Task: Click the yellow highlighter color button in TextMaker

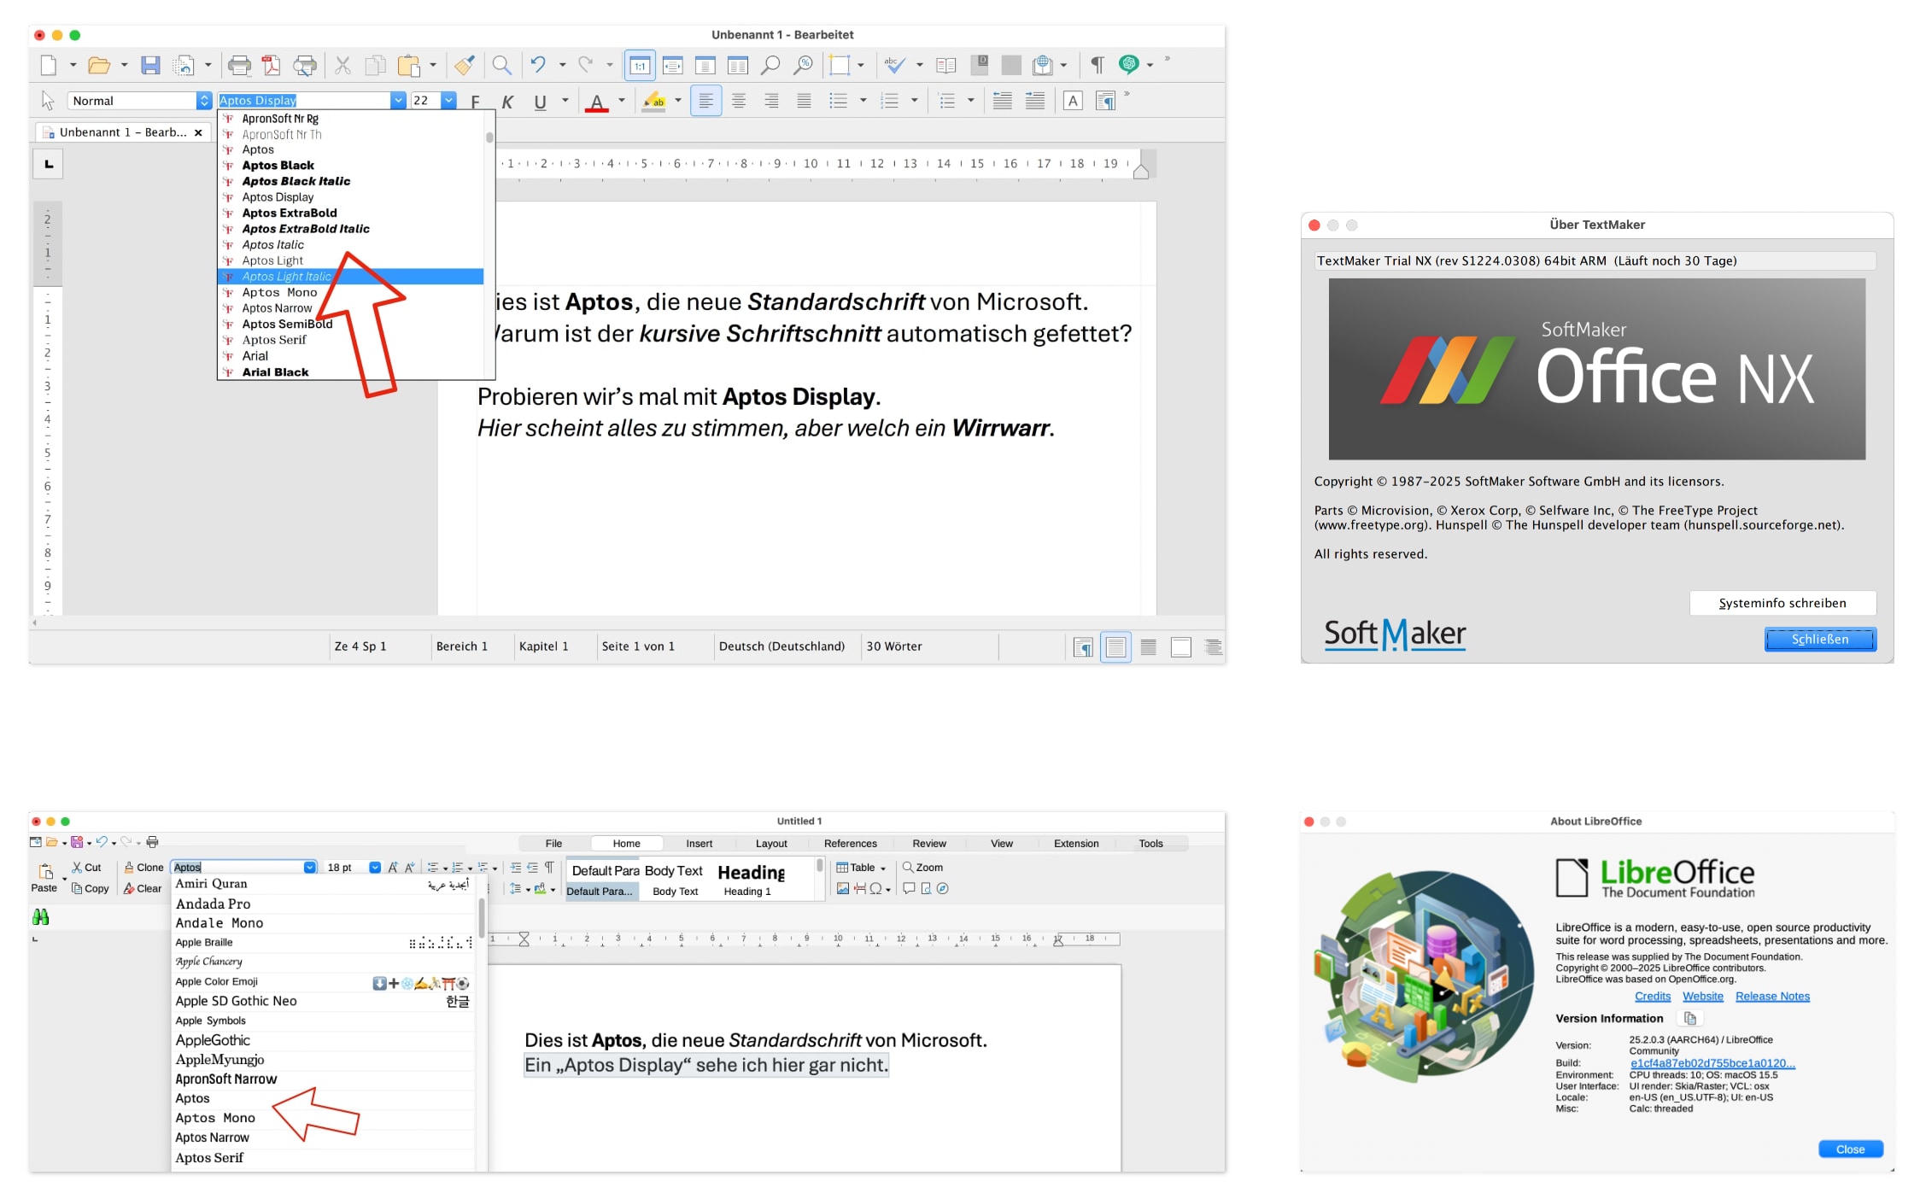Action: pos(654,101)
